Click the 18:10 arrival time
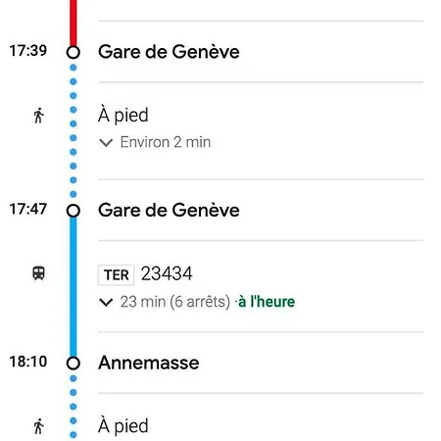Screen dimensions: 441x441 pos(28,362)
